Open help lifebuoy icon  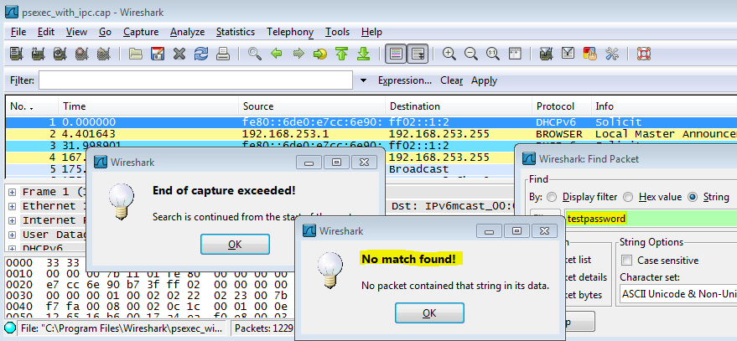643,54
